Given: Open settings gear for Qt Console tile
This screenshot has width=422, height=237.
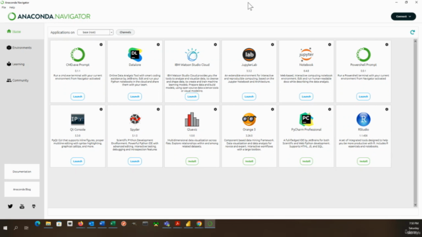Looking at the screenshot, I should (101, 109).
